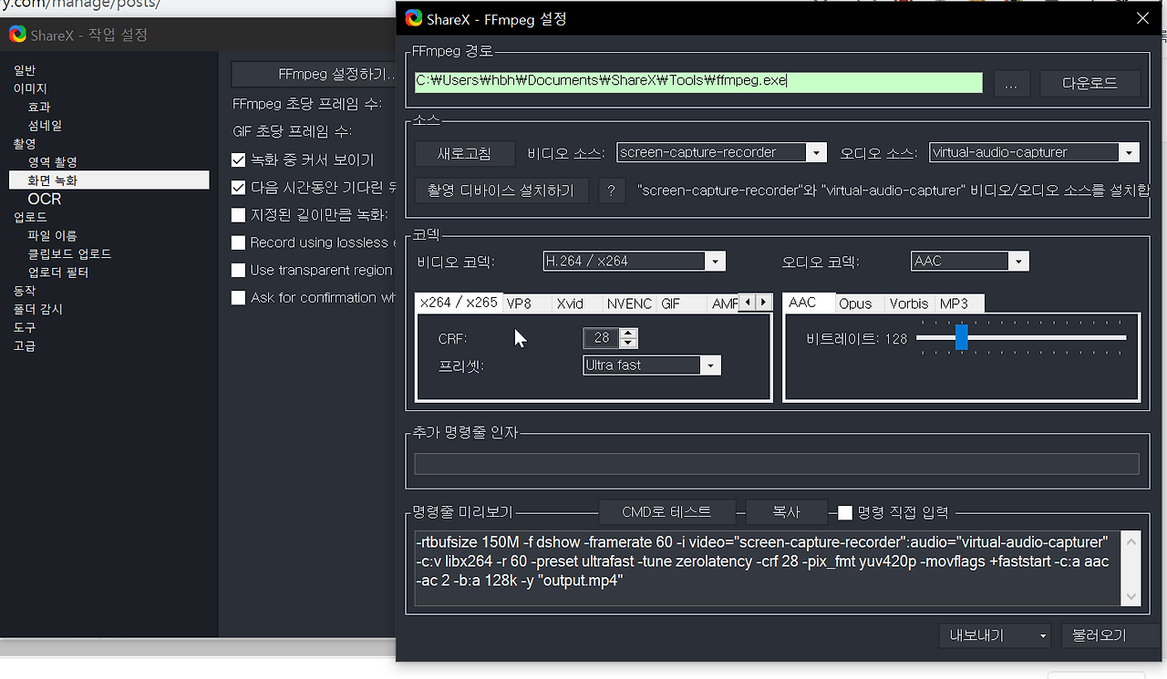This screenshot has height=679, width=1167.
Task: Click the command preview scrollbar up arrow
Action: [1131, 540]
